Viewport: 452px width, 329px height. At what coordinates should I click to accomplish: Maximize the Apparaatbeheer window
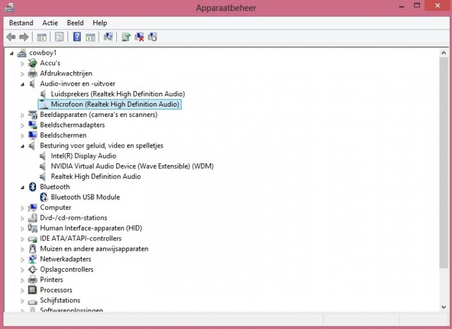(x=417, y=6)
